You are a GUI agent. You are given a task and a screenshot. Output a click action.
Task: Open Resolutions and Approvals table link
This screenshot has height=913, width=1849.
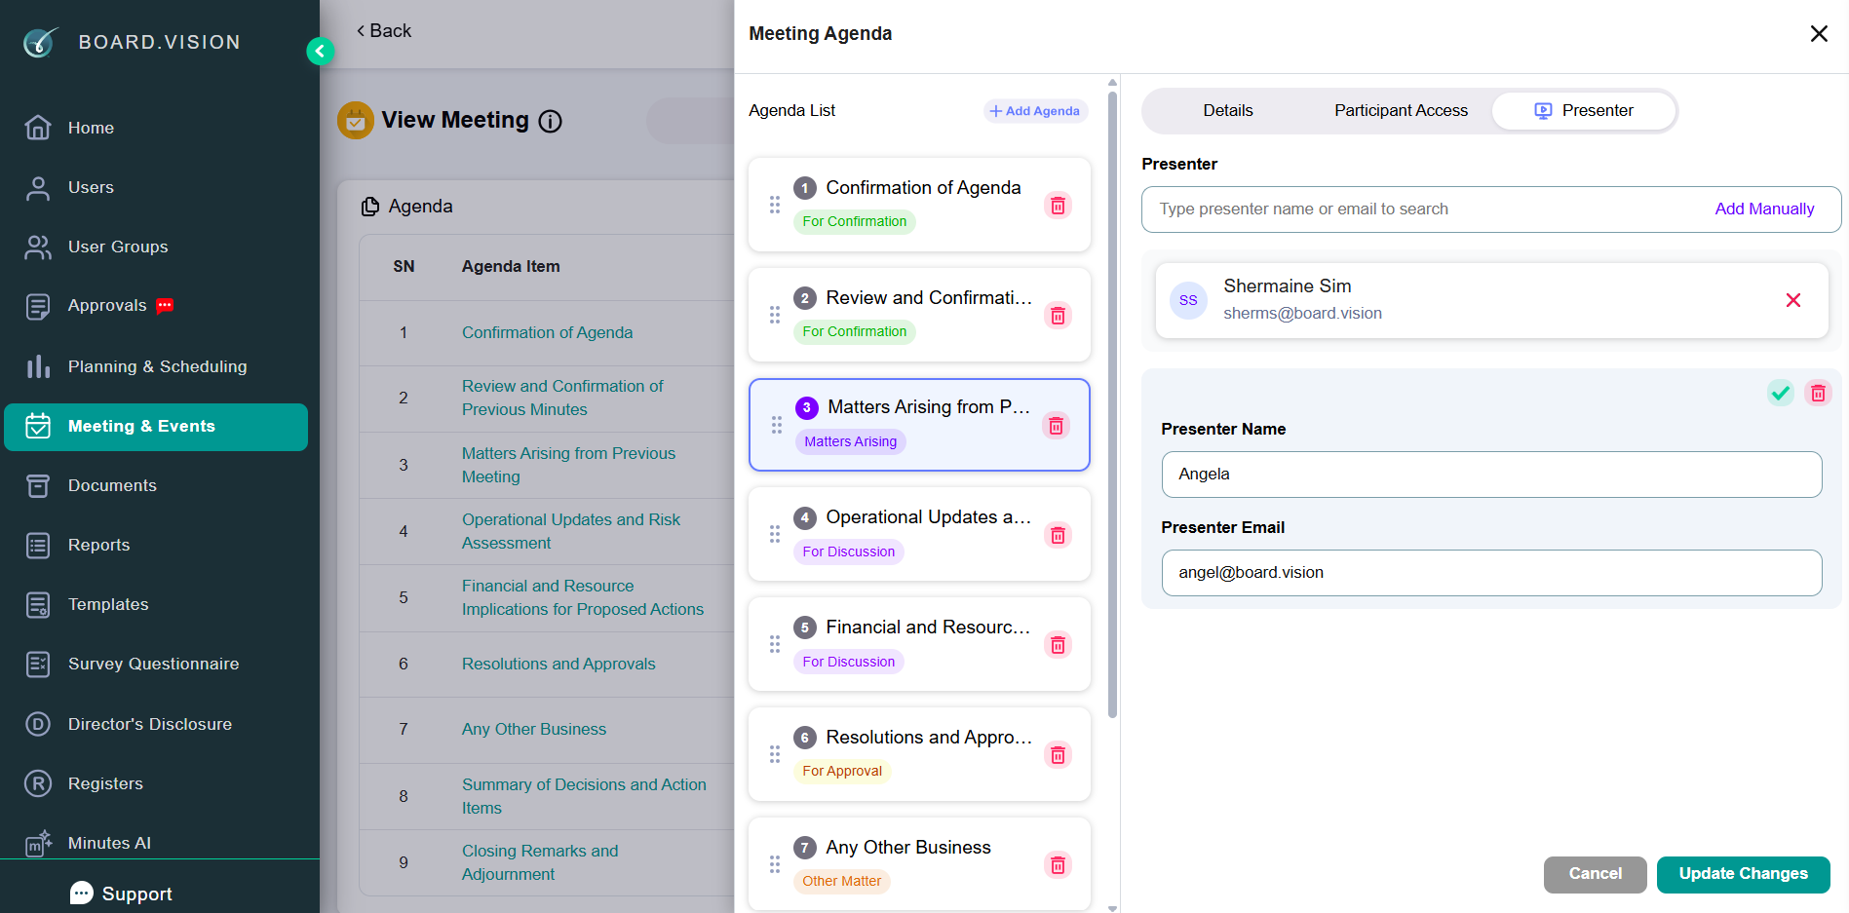coord(559,665)
